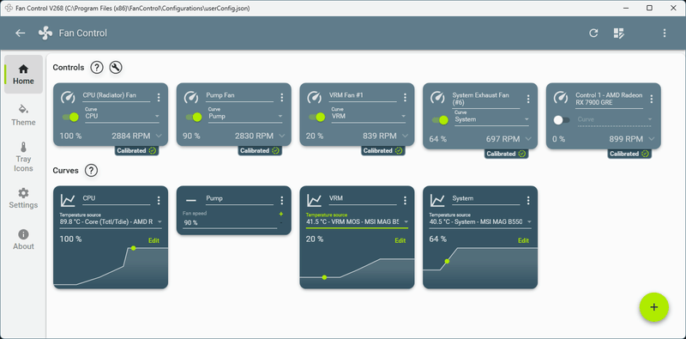Click the Pump Fan name field
The width and height of the screenshot is (686, 339).
click(240, 95)
